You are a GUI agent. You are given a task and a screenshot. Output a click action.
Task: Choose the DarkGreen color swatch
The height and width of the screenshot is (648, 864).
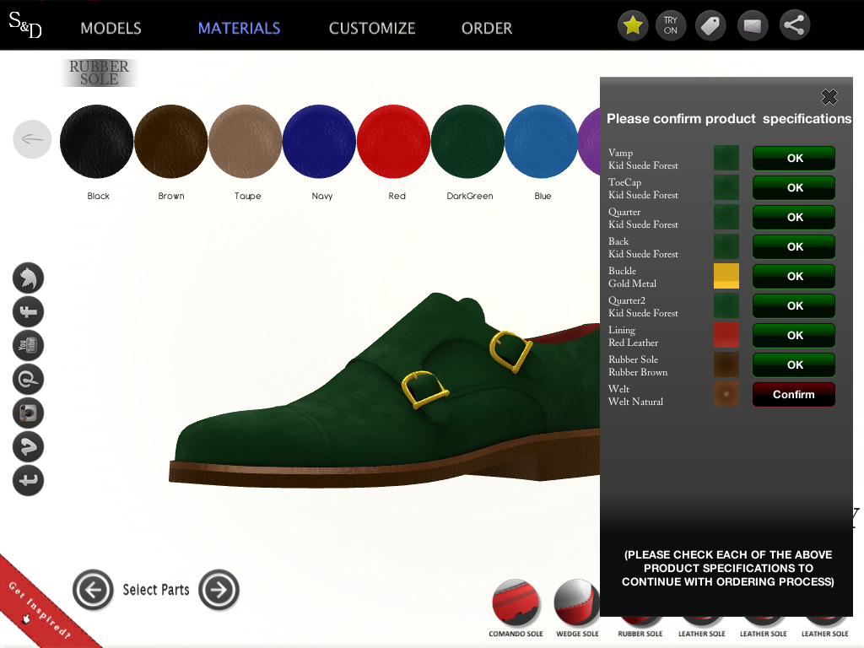click(x=467, y=142)
